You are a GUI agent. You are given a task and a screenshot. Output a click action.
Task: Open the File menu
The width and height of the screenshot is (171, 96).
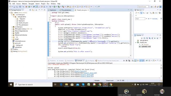click(10, 4)
